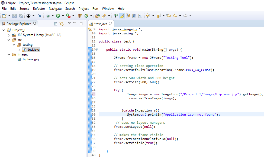This screenshot has height=157, width=264.
Task: Select biplane.jpg in the Images folder
Action: (x=30, y=59)
